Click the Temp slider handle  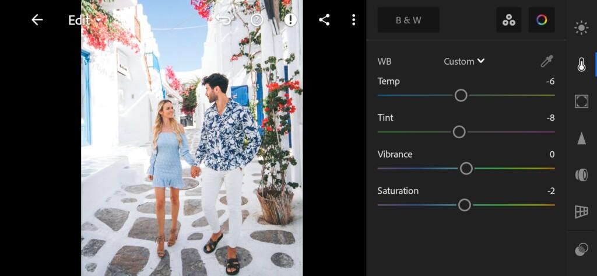coord(461,95)
